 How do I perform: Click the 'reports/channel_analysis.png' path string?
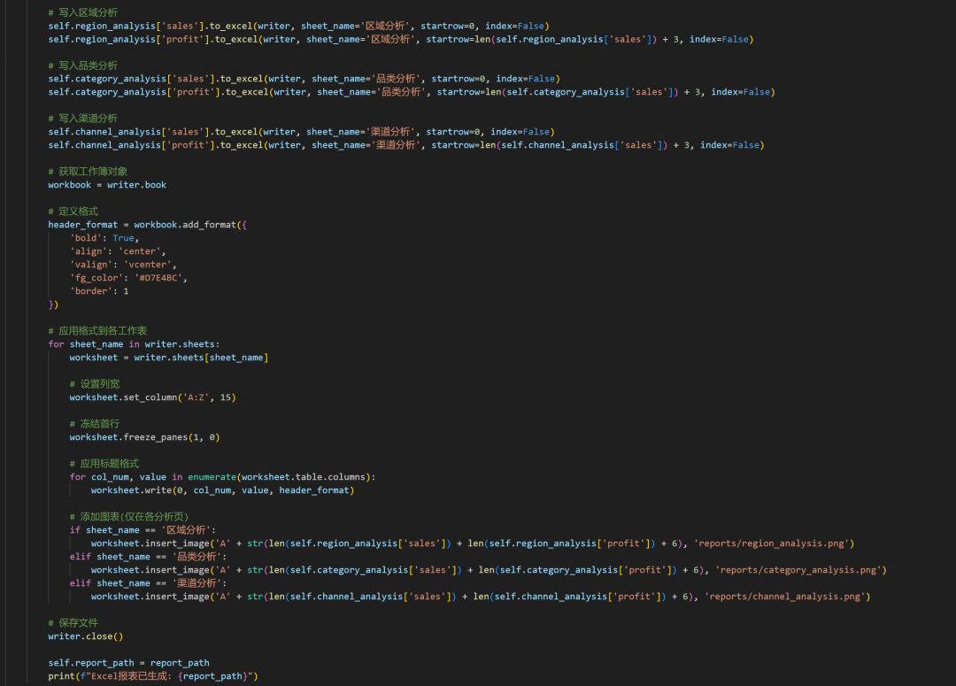(x=784, y=597)
